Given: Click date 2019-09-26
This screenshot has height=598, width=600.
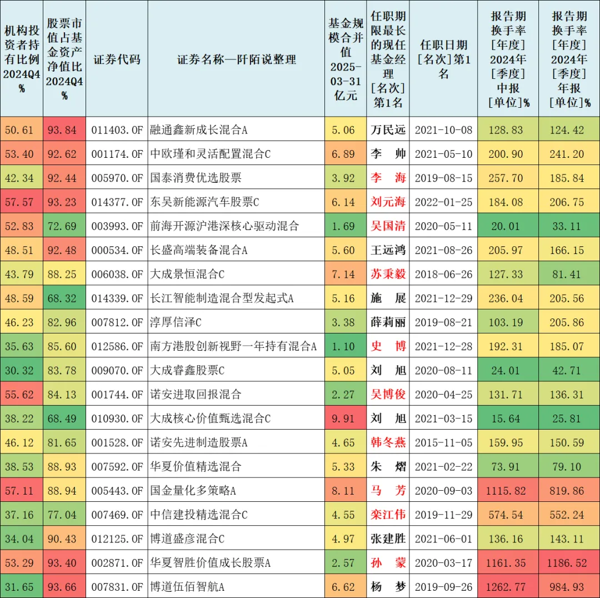Looking at the screenshot, I should 443,587.
